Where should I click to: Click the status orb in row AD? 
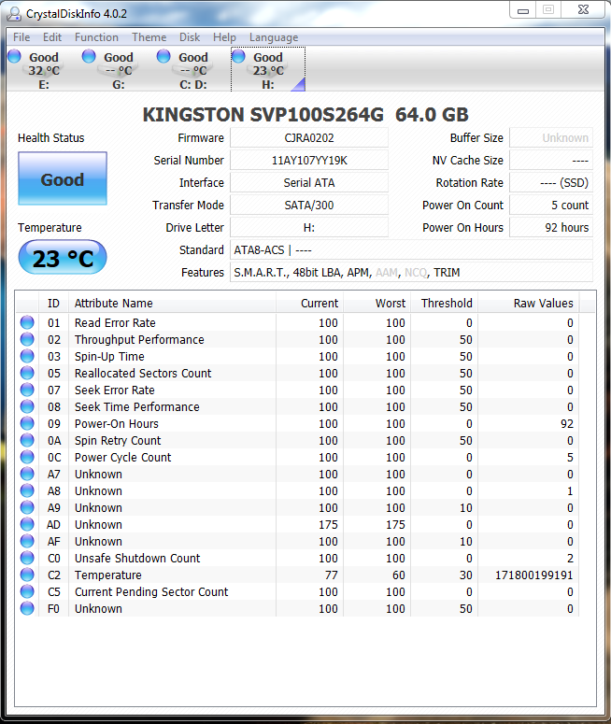[27, 524]
